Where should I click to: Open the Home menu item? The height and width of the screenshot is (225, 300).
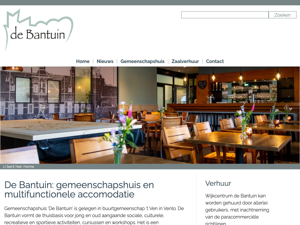83,61
